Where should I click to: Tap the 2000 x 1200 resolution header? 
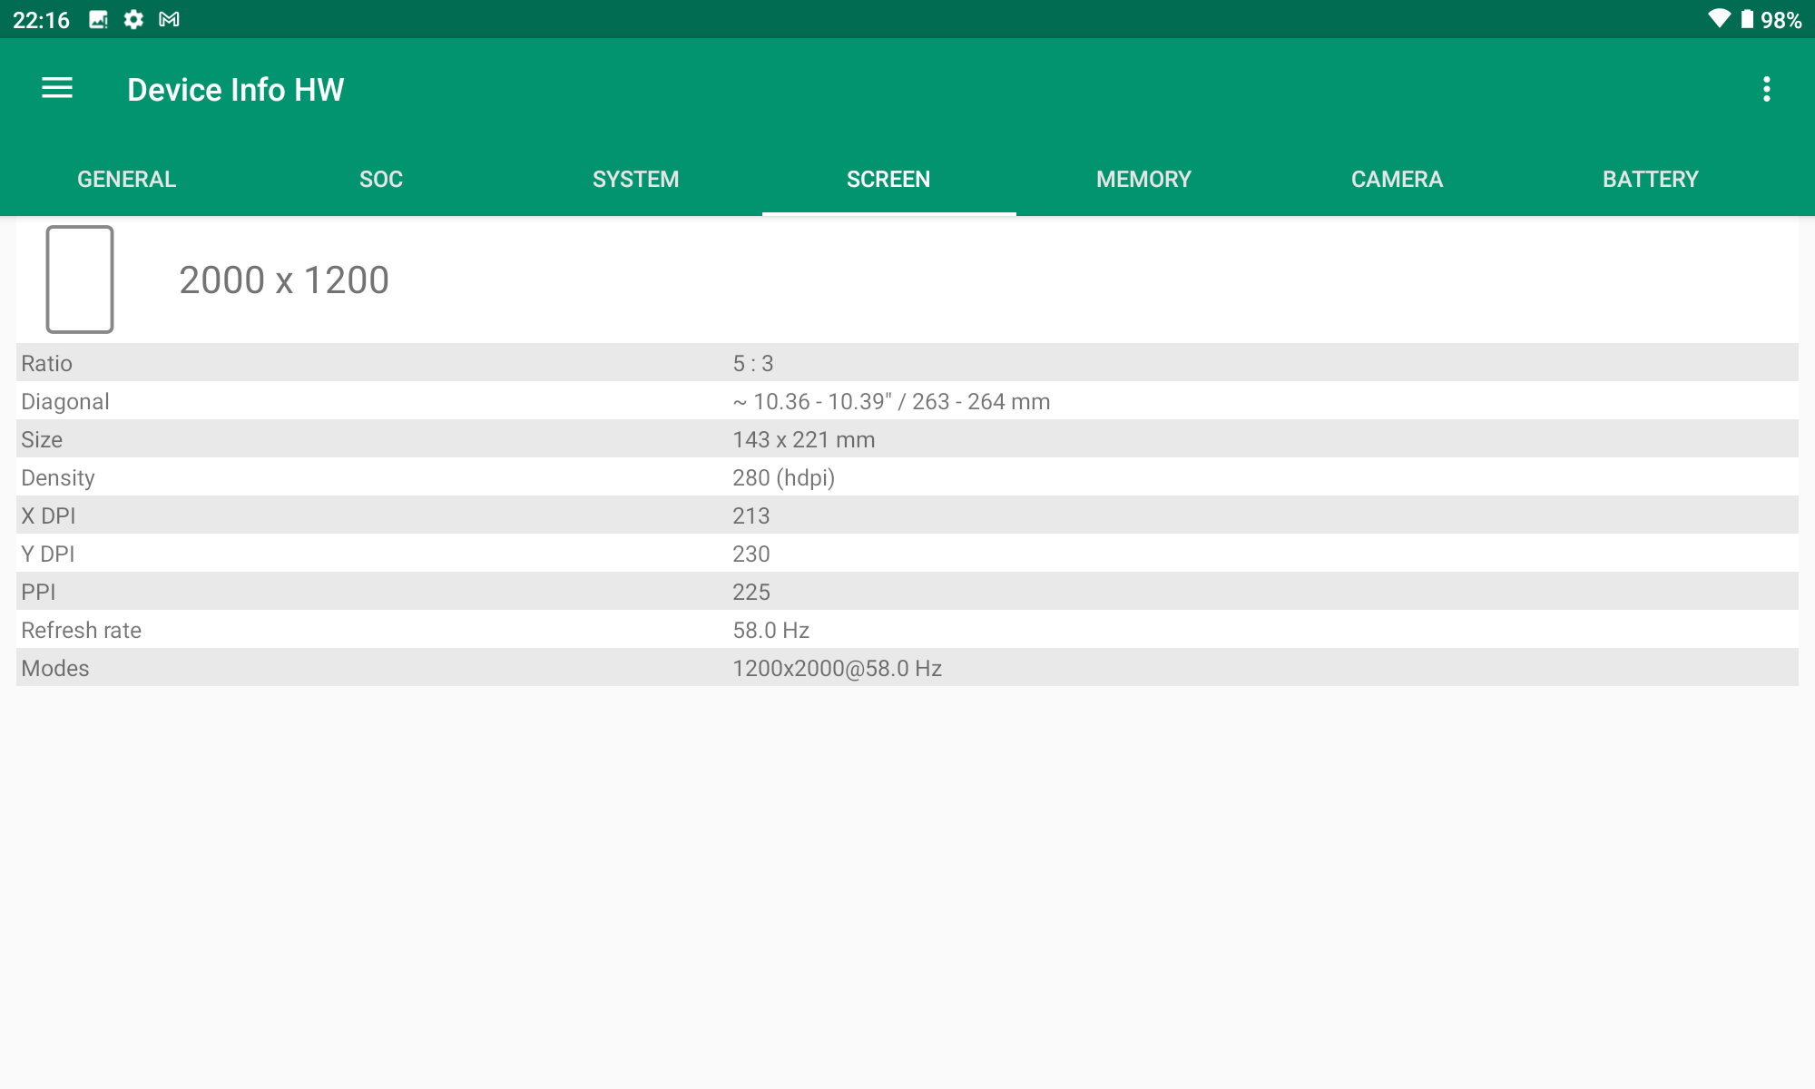pyautogui.click(x=284, y=280)
